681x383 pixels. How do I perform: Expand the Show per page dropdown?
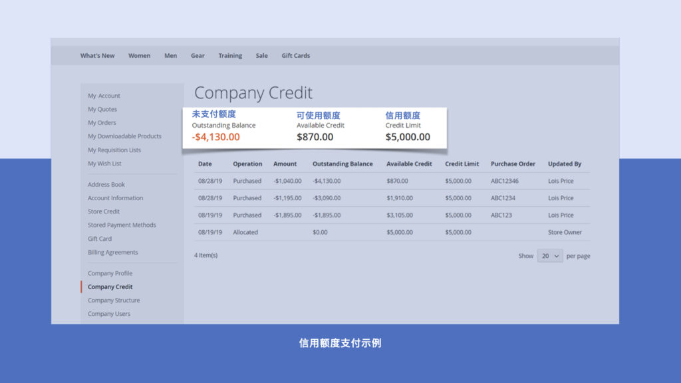pyautogui.click(x=550, y=256)
